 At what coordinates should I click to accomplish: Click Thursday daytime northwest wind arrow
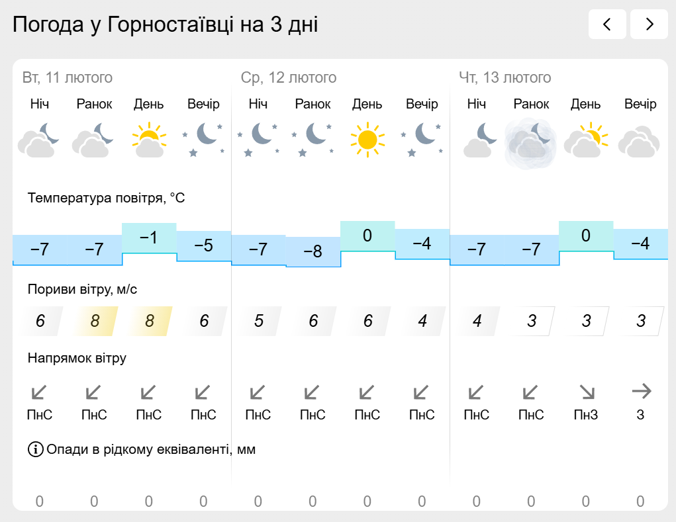tap(587, 392)
